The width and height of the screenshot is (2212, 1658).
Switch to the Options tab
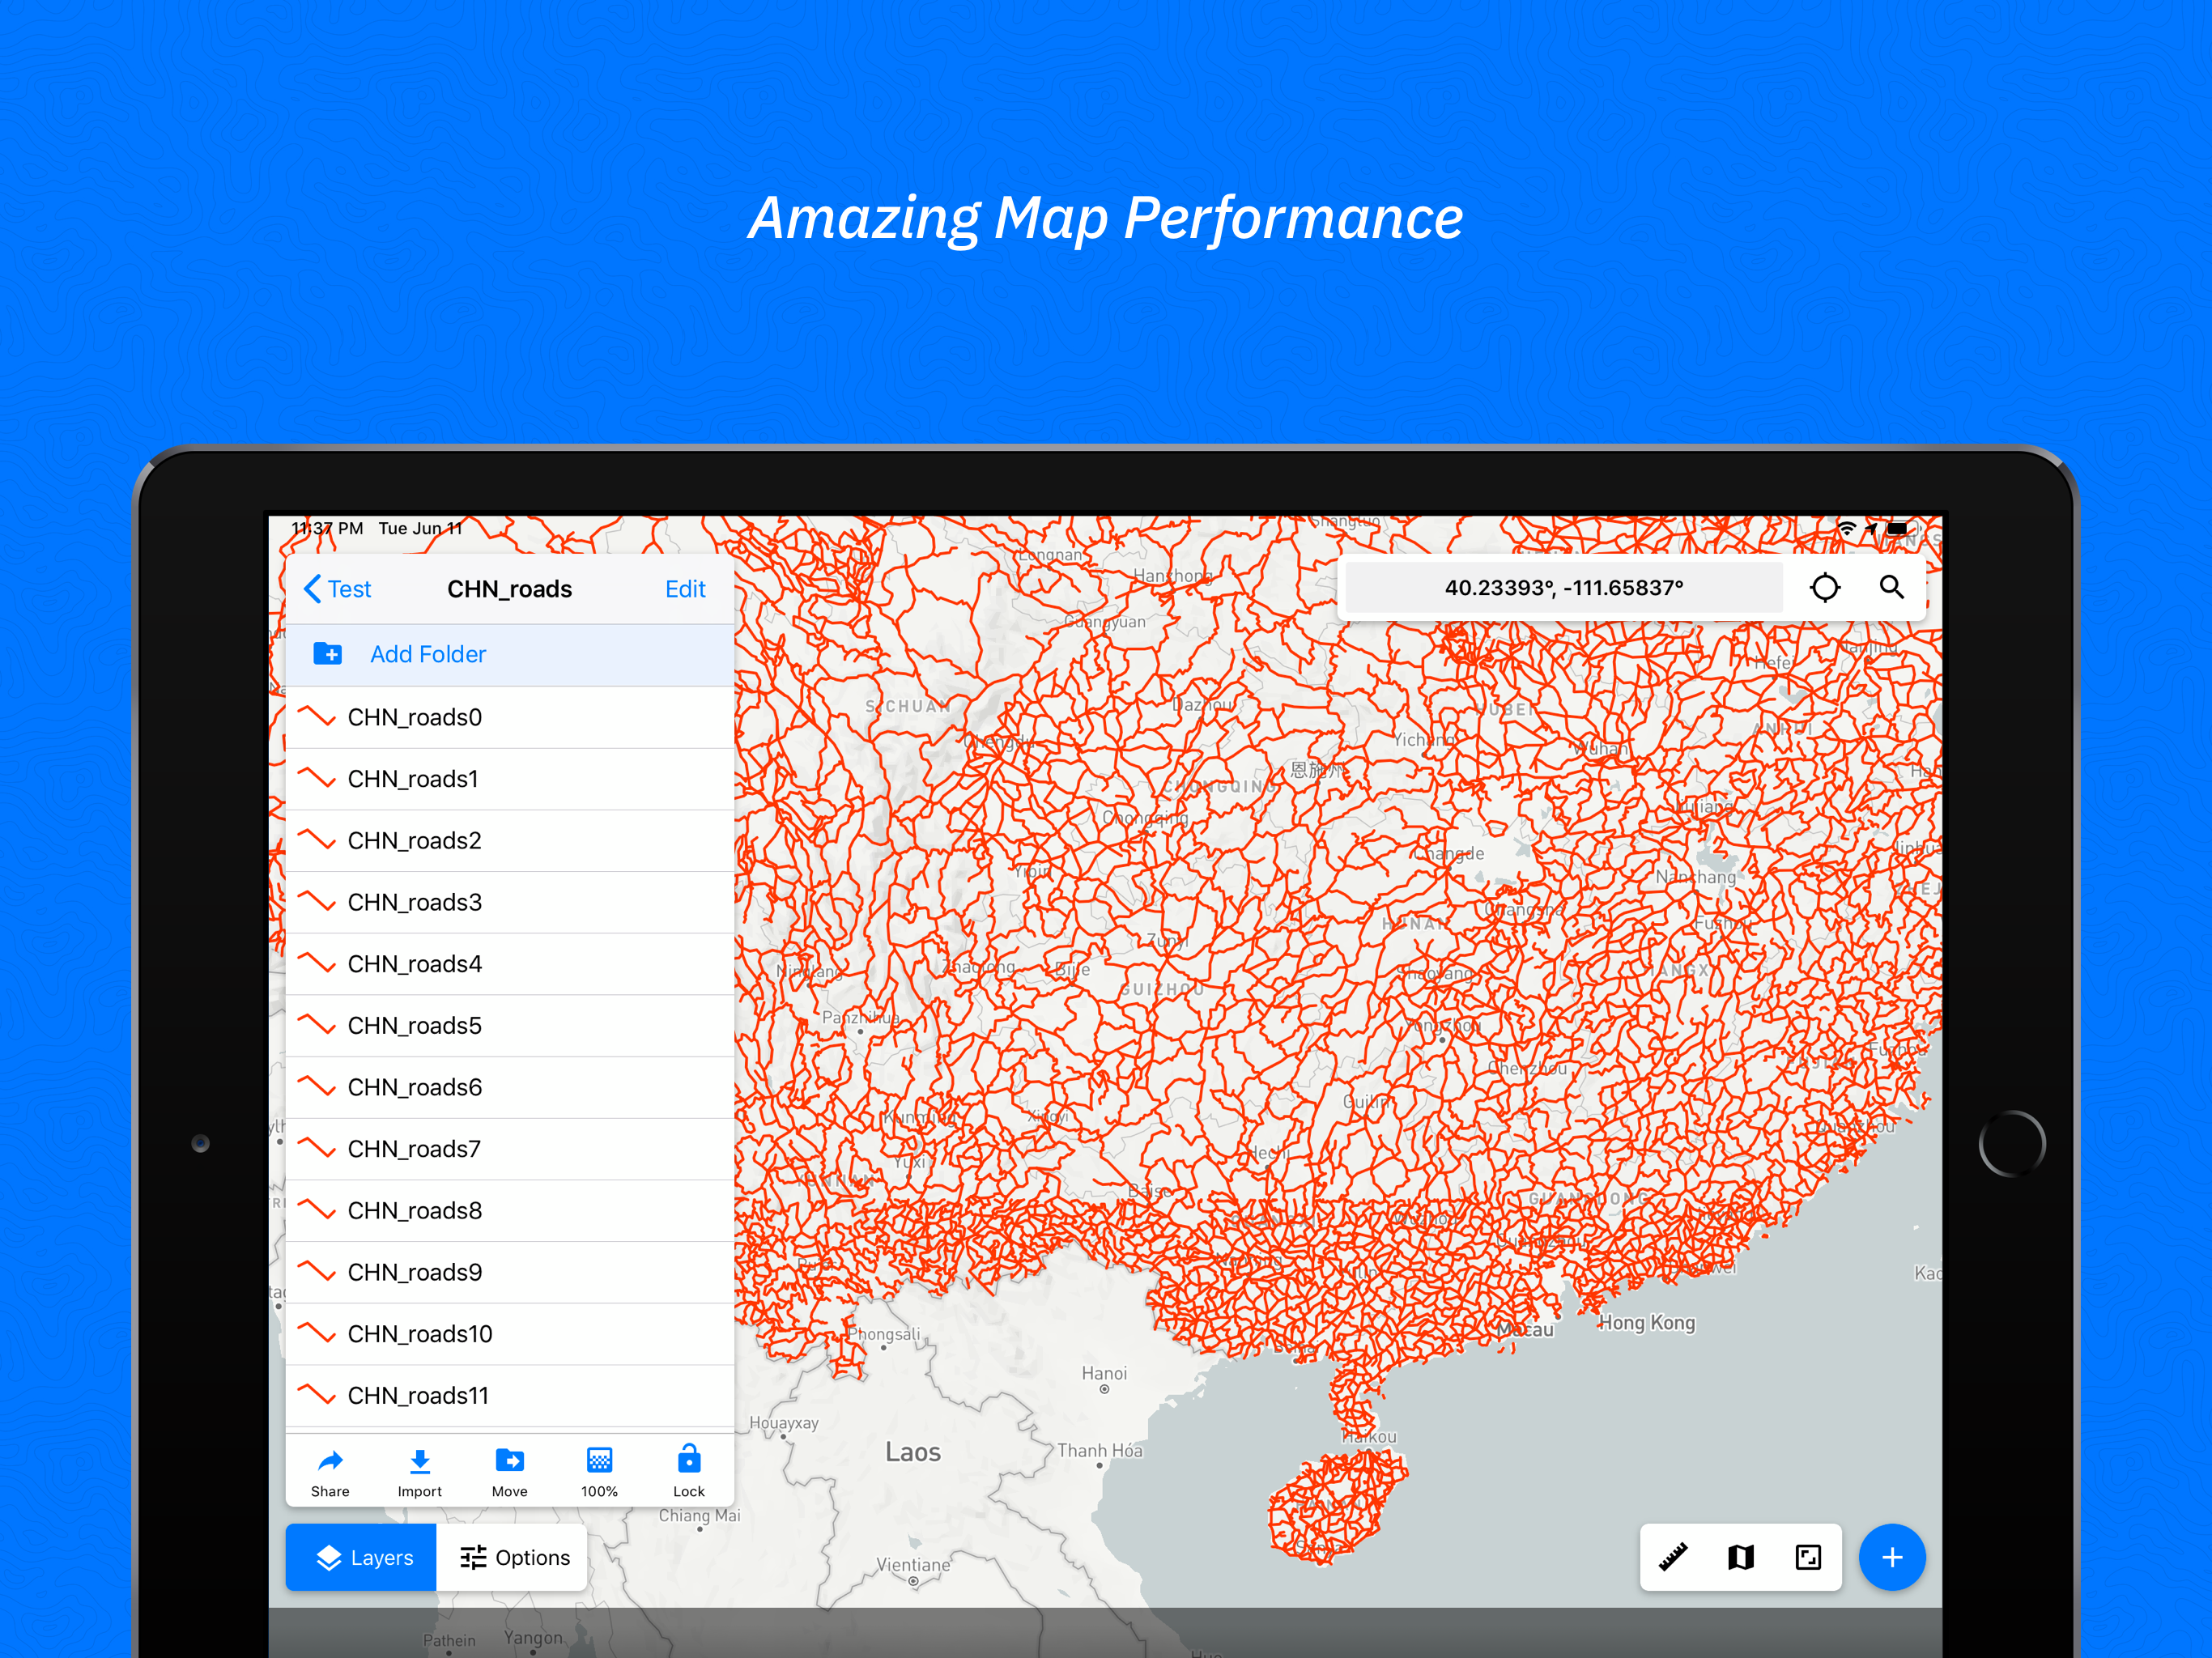tap(513, 1557)
